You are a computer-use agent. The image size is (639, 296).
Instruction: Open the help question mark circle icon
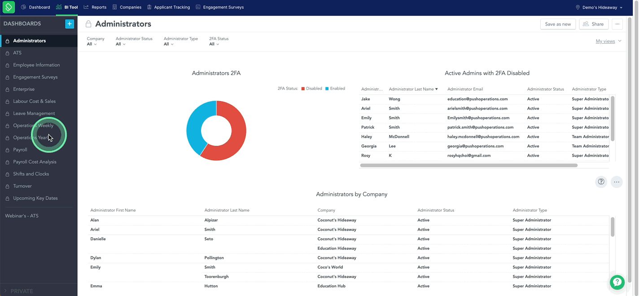pyautogui.click(x=601, y=182)
